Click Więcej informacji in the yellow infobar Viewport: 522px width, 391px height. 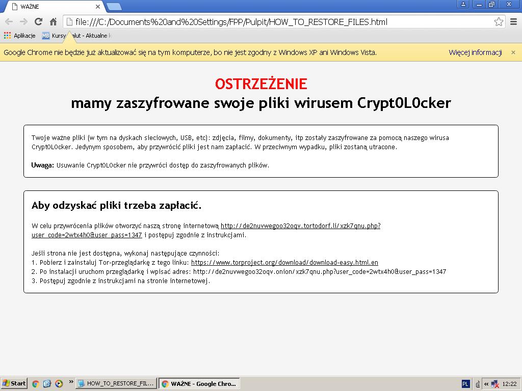(475, 52)
